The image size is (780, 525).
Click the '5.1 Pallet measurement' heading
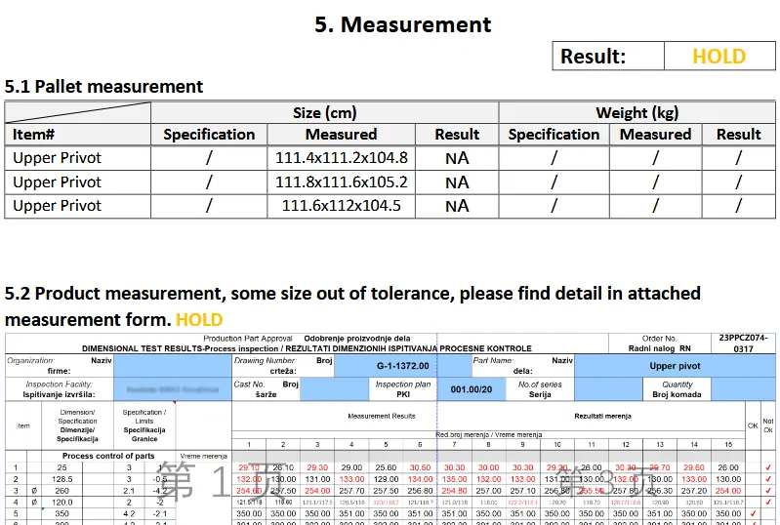[x=103, y=87]
